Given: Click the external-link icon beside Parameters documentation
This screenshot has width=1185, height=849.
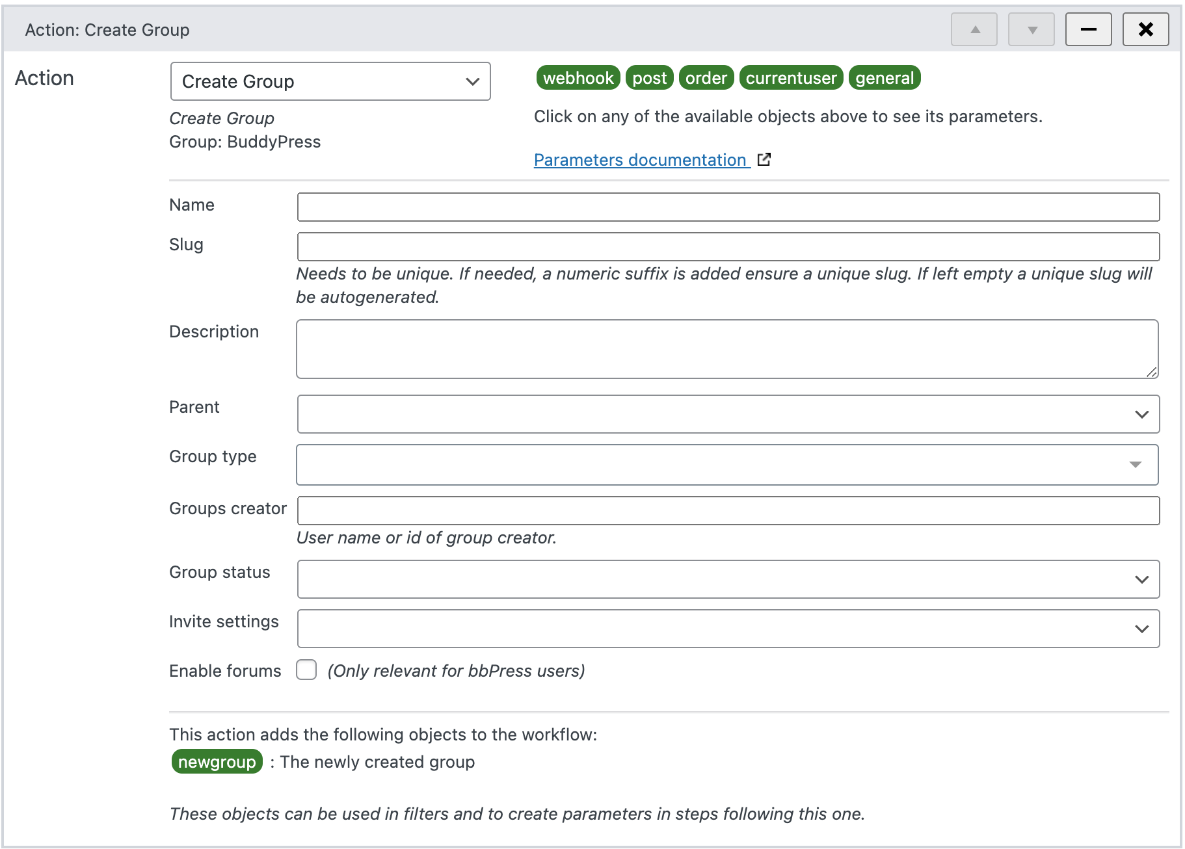Looking at the screenshot, I should (764, 159).
